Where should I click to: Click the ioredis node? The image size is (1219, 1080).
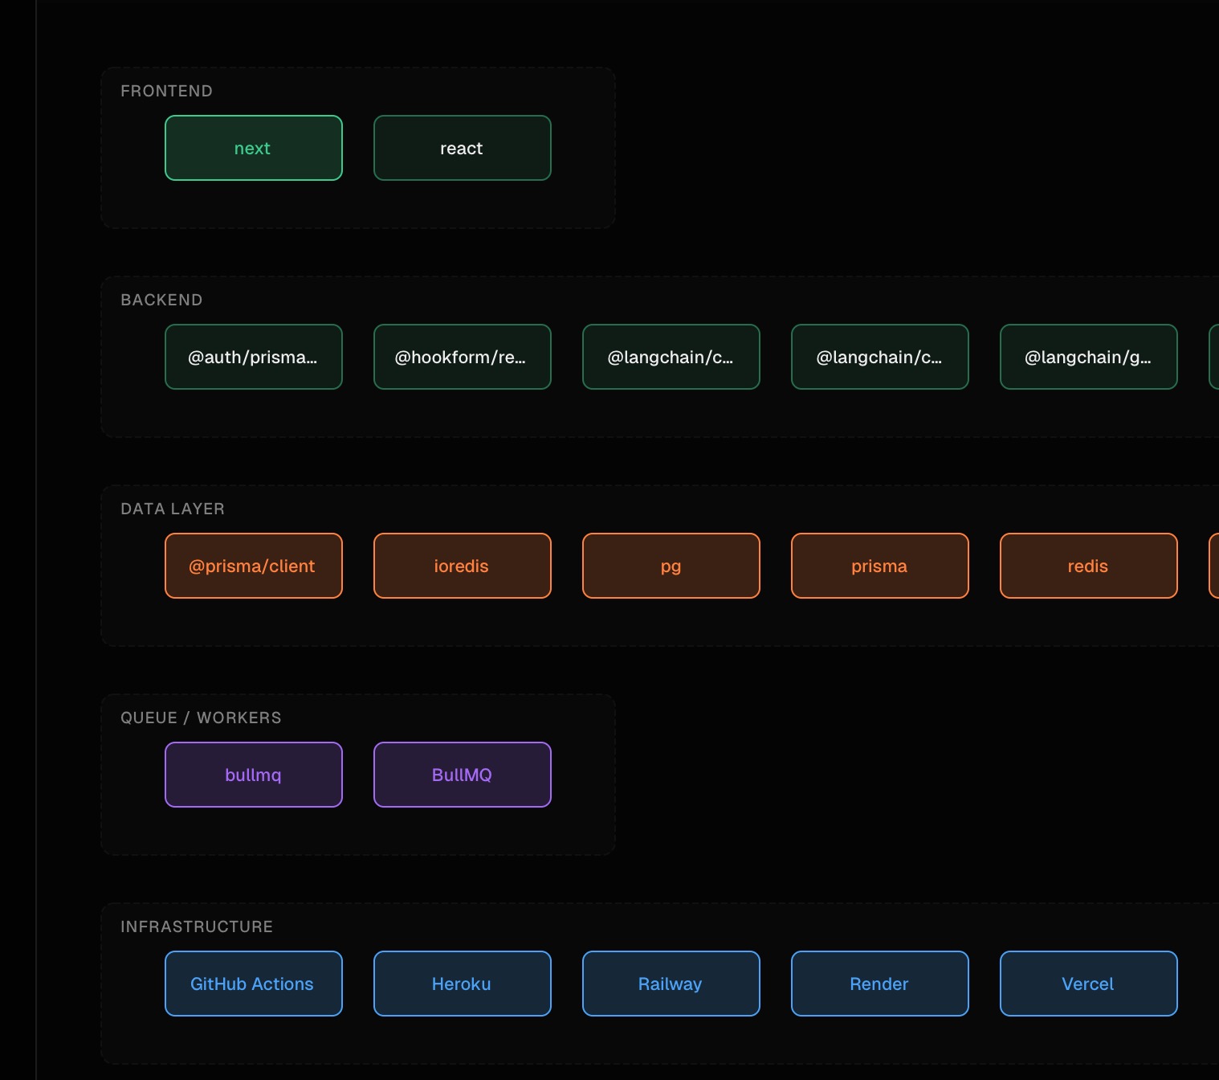tap(463, 566)
